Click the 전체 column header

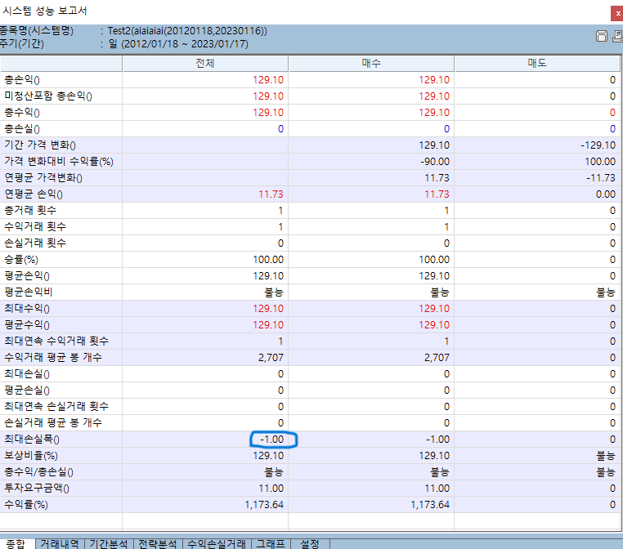(205, 63)
